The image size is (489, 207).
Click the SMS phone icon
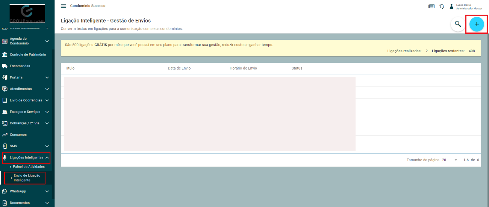[5, 146]
